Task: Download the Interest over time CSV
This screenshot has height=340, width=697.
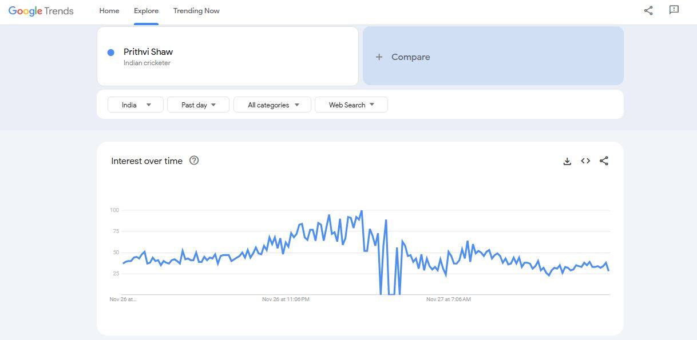Action: 567,161
